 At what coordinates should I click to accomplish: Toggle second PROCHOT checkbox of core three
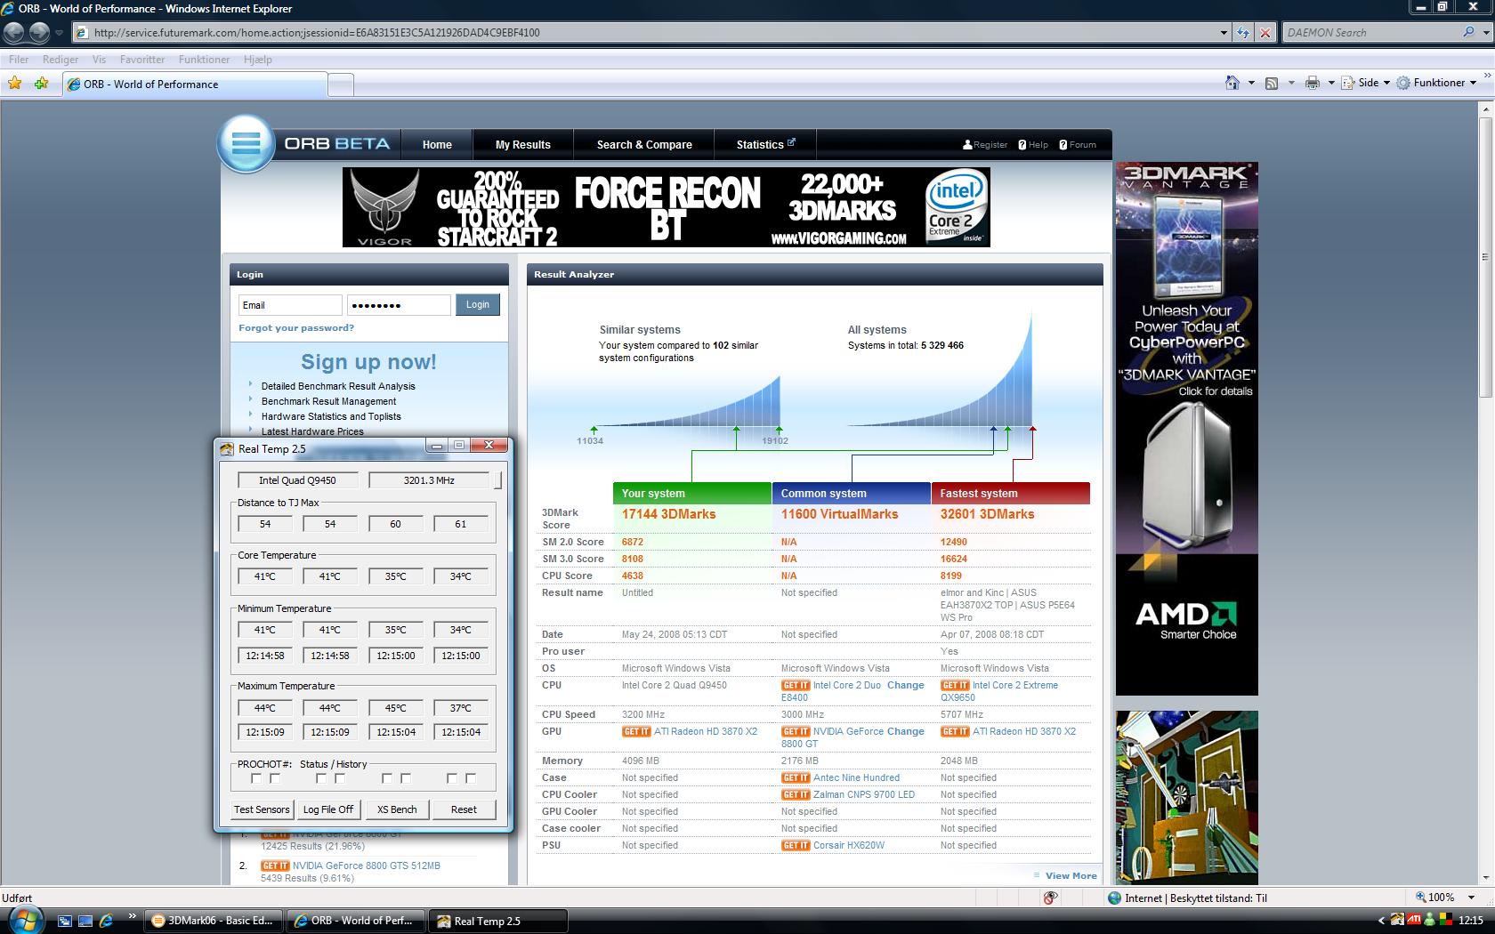point(406,778)
